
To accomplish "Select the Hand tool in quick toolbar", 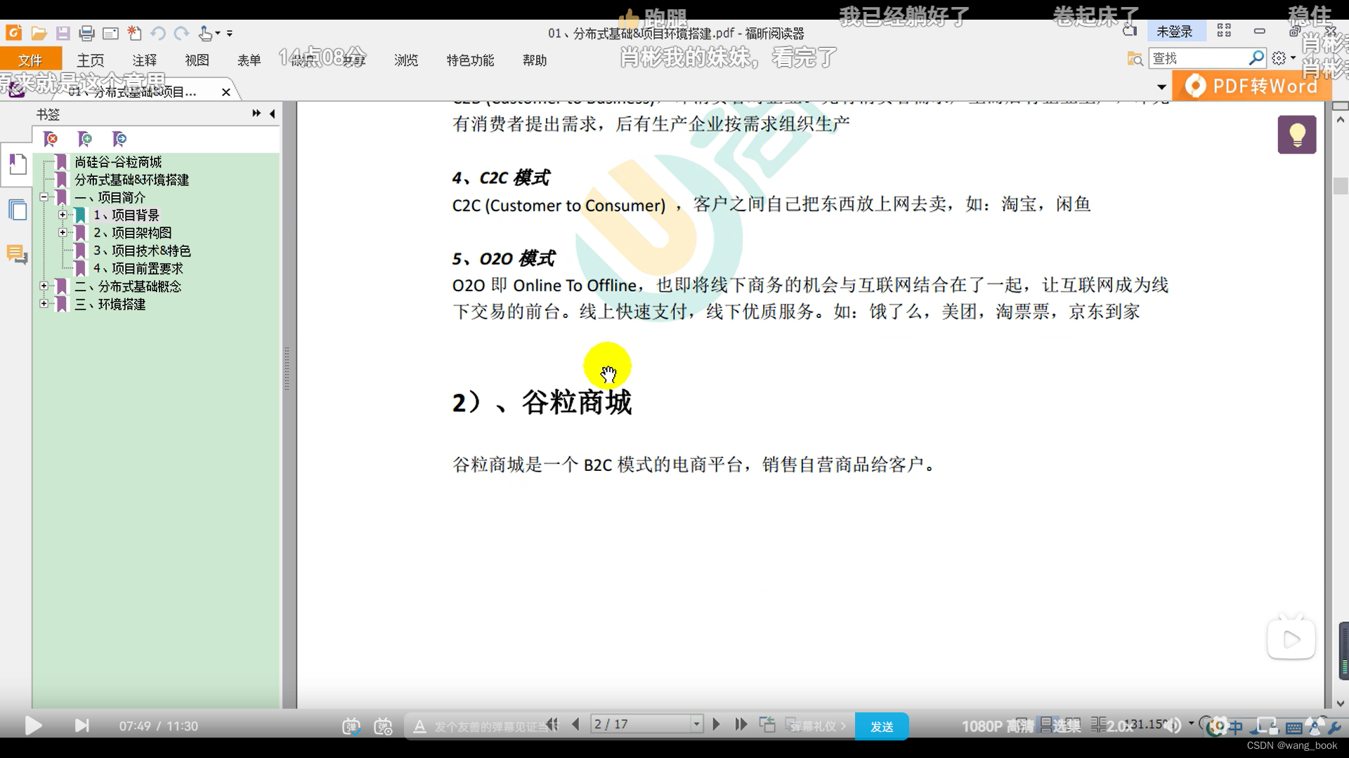I will pos(205,34).
